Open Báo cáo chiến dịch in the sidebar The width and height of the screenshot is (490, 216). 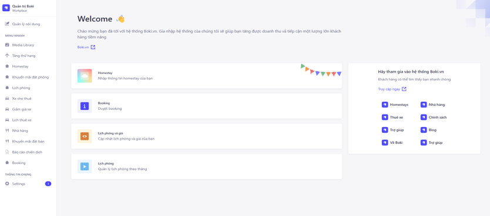[x=28, y=152]
